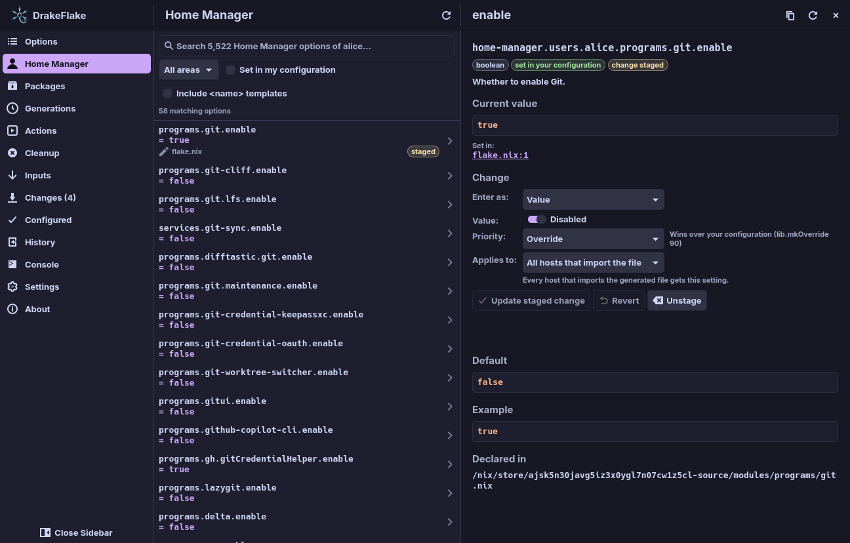
Task: Click the Console terminal icon
Action: point(12,264)
